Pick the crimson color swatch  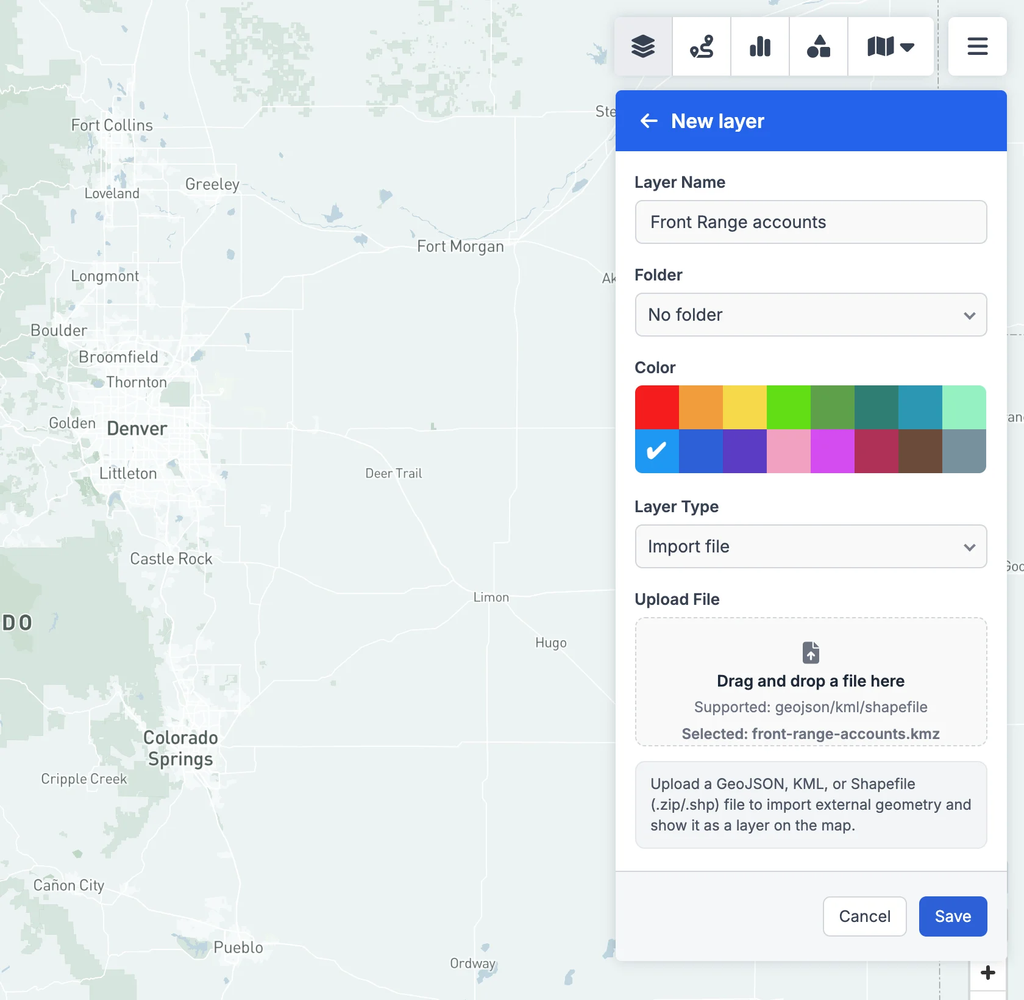pos(876,451)
